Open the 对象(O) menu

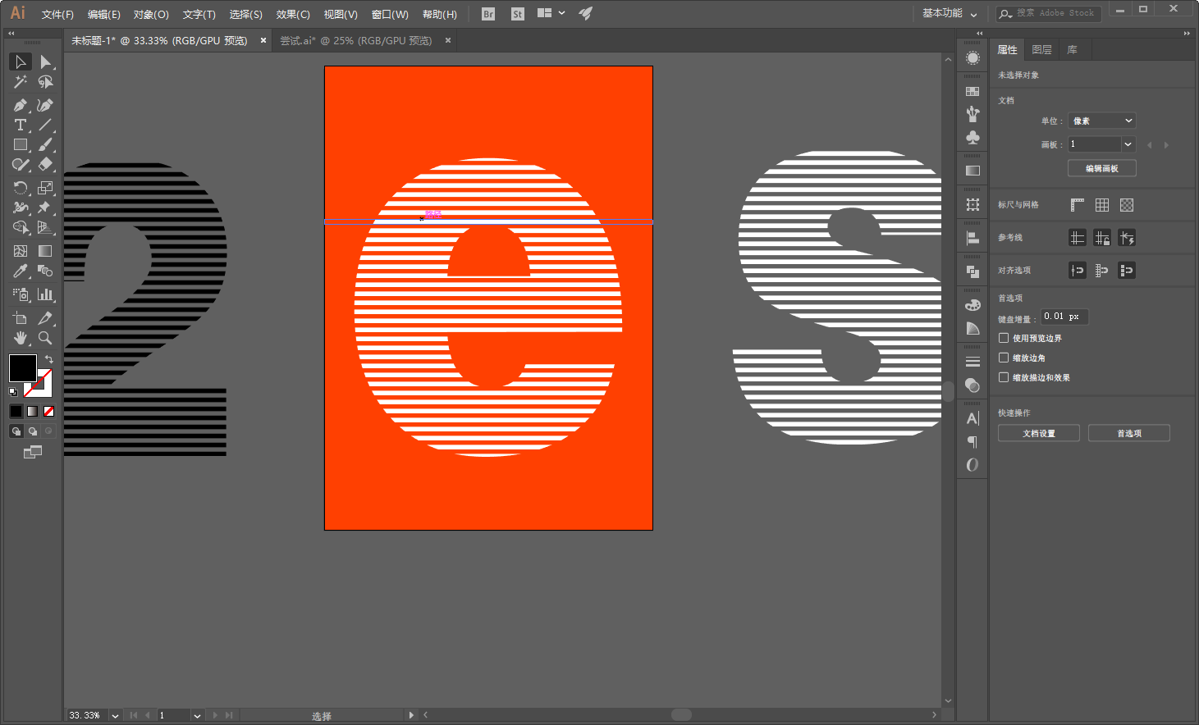point(151,15)
